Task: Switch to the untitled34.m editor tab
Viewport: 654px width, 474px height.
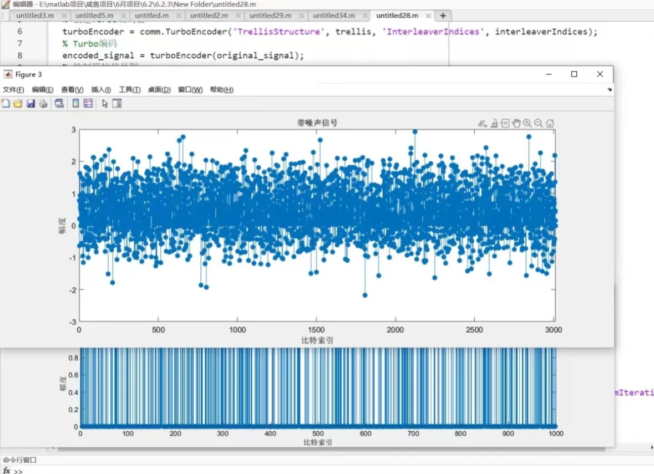Action: tap(334, 16)
